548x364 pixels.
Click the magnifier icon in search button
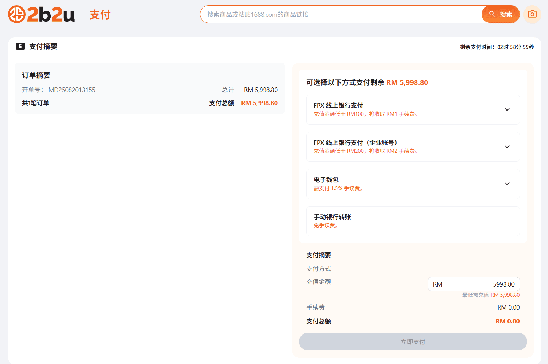[492, 14]
